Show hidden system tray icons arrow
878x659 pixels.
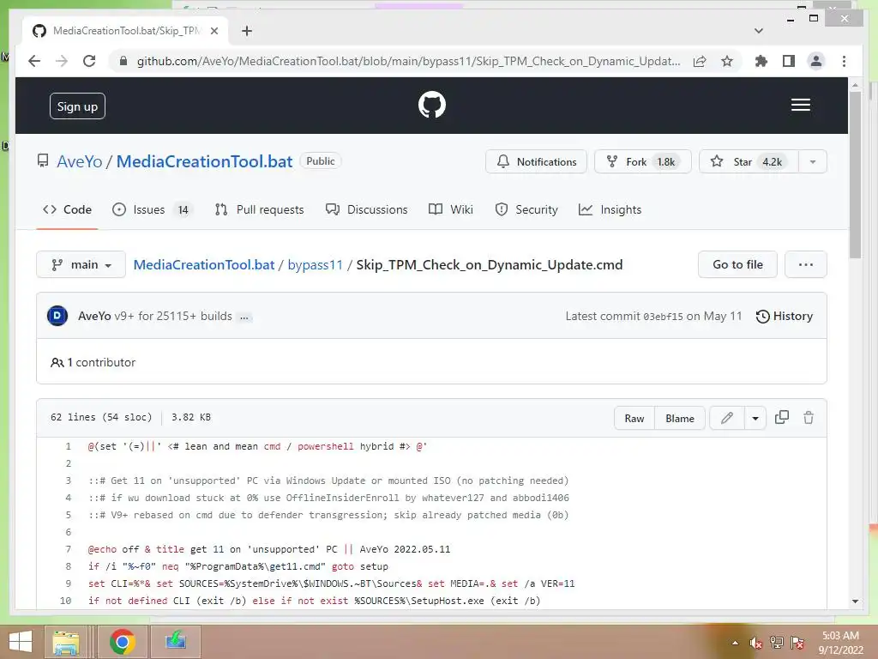pos(735,643)
